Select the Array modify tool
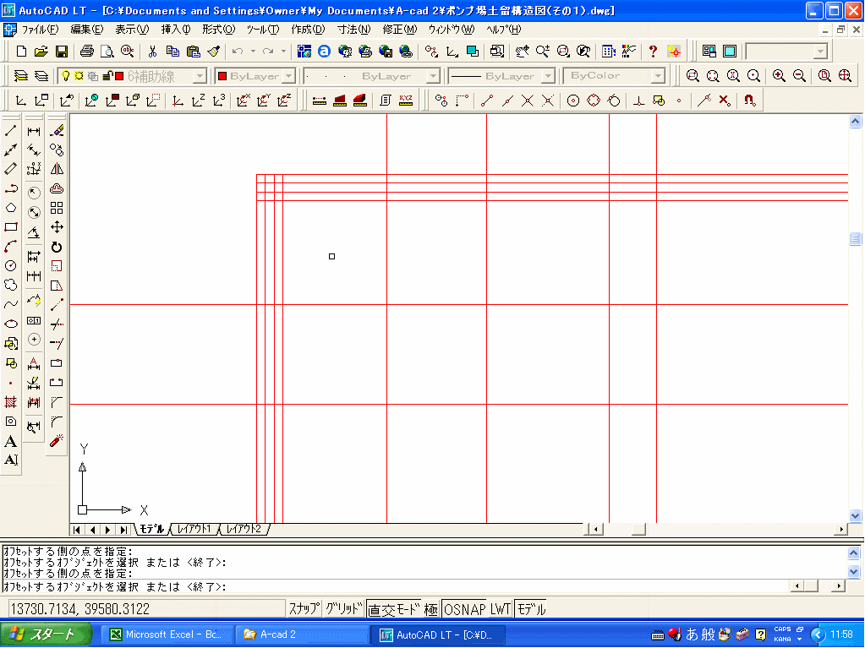The image size is (865, 648). tap(57, 208)
